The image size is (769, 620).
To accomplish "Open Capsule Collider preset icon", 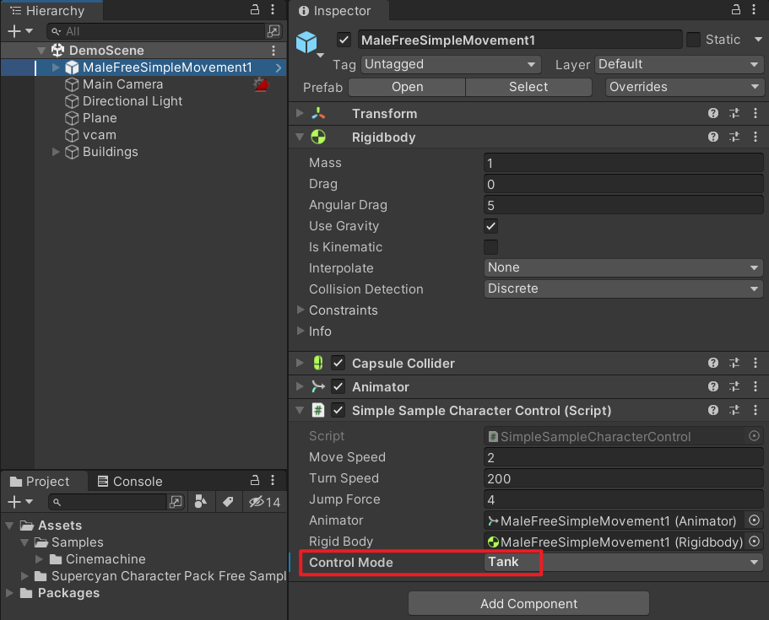I will (x=734, y=363).
